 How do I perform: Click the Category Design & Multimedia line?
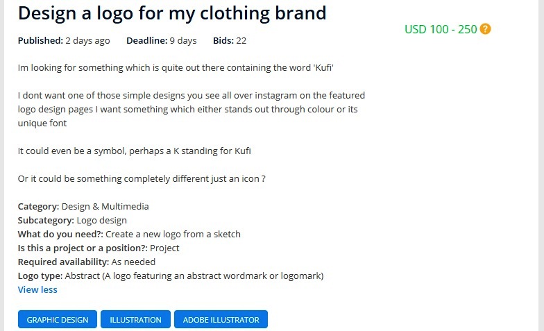pos(83,206)
